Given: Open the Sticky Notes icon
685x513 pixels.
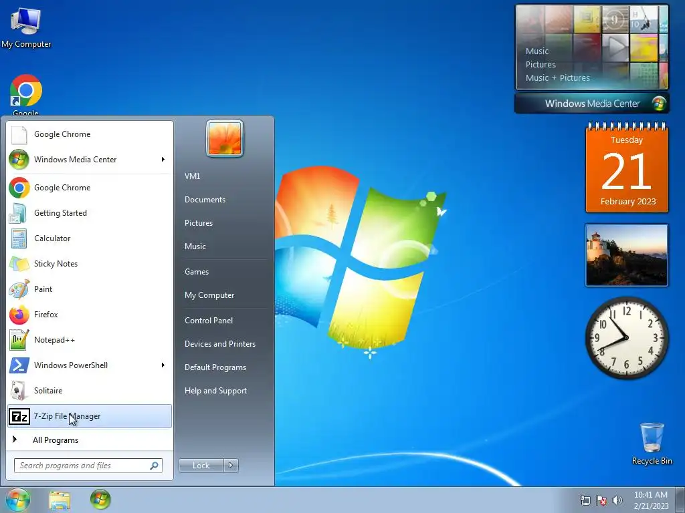Looking at the screenshot, I should coord(19,263).
